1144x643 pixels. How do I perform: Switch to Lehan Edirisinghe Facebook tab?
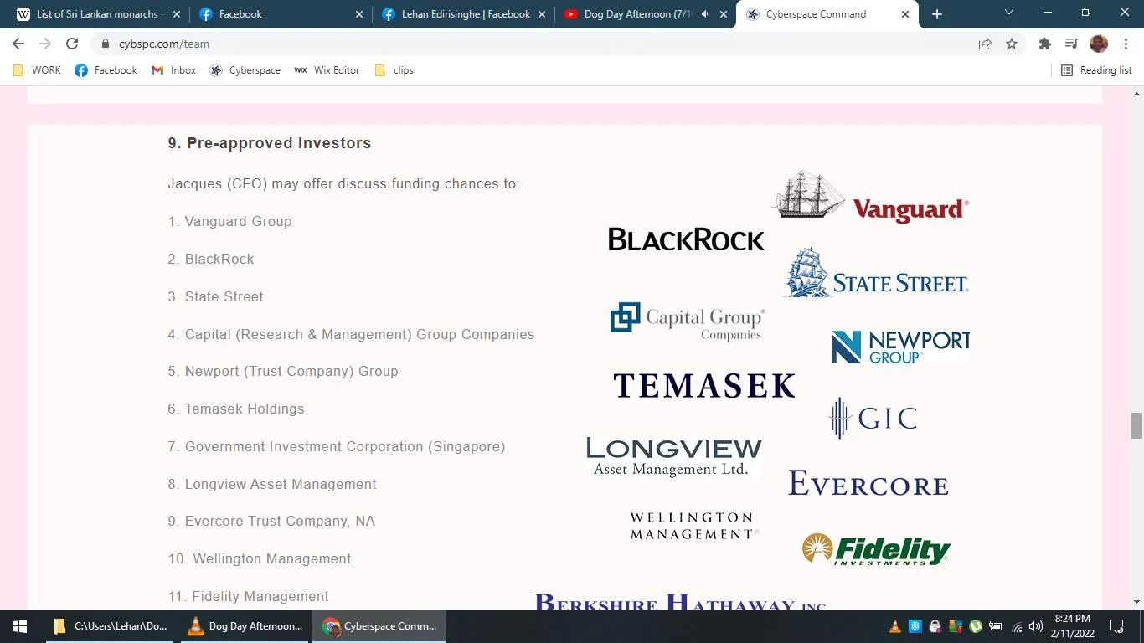pyautogui.click(x=464, y=14)
